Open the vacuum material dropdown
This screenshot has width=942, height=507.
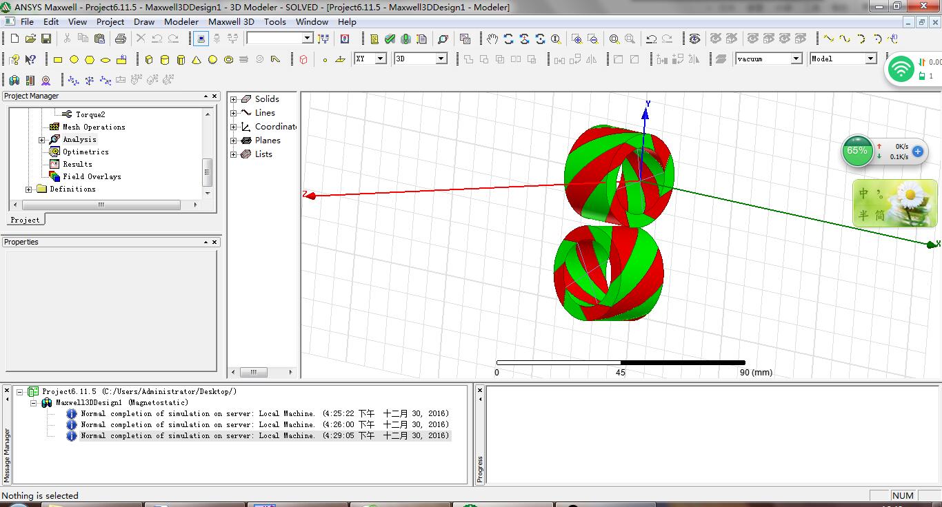(x=796, y=59)
